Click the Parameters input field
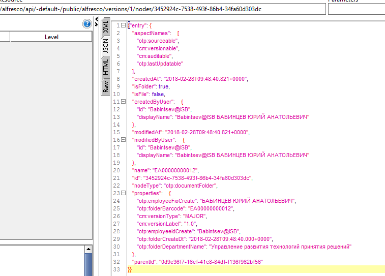 pos(357,9)
